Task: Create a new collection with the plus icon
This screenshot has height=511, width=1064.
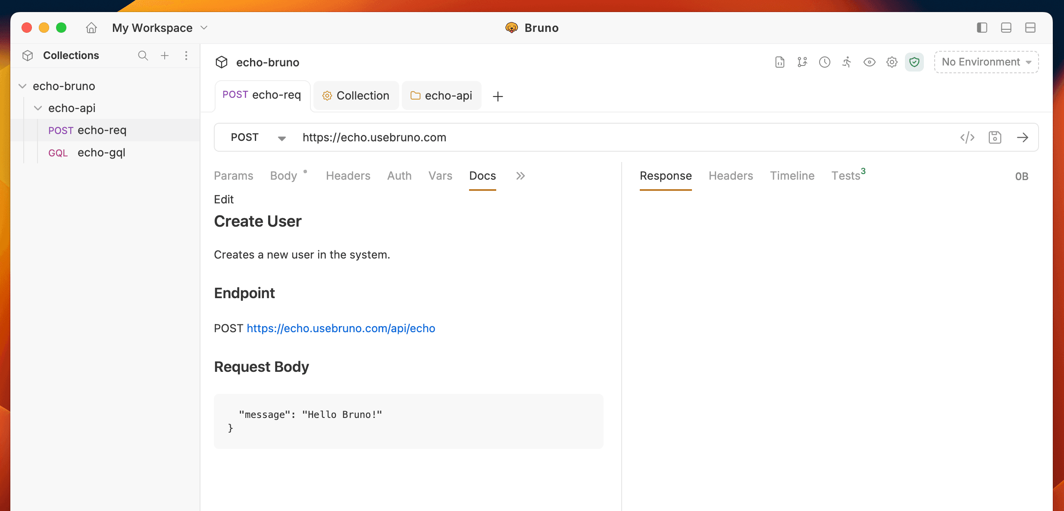Action: [x=165, y=55]
